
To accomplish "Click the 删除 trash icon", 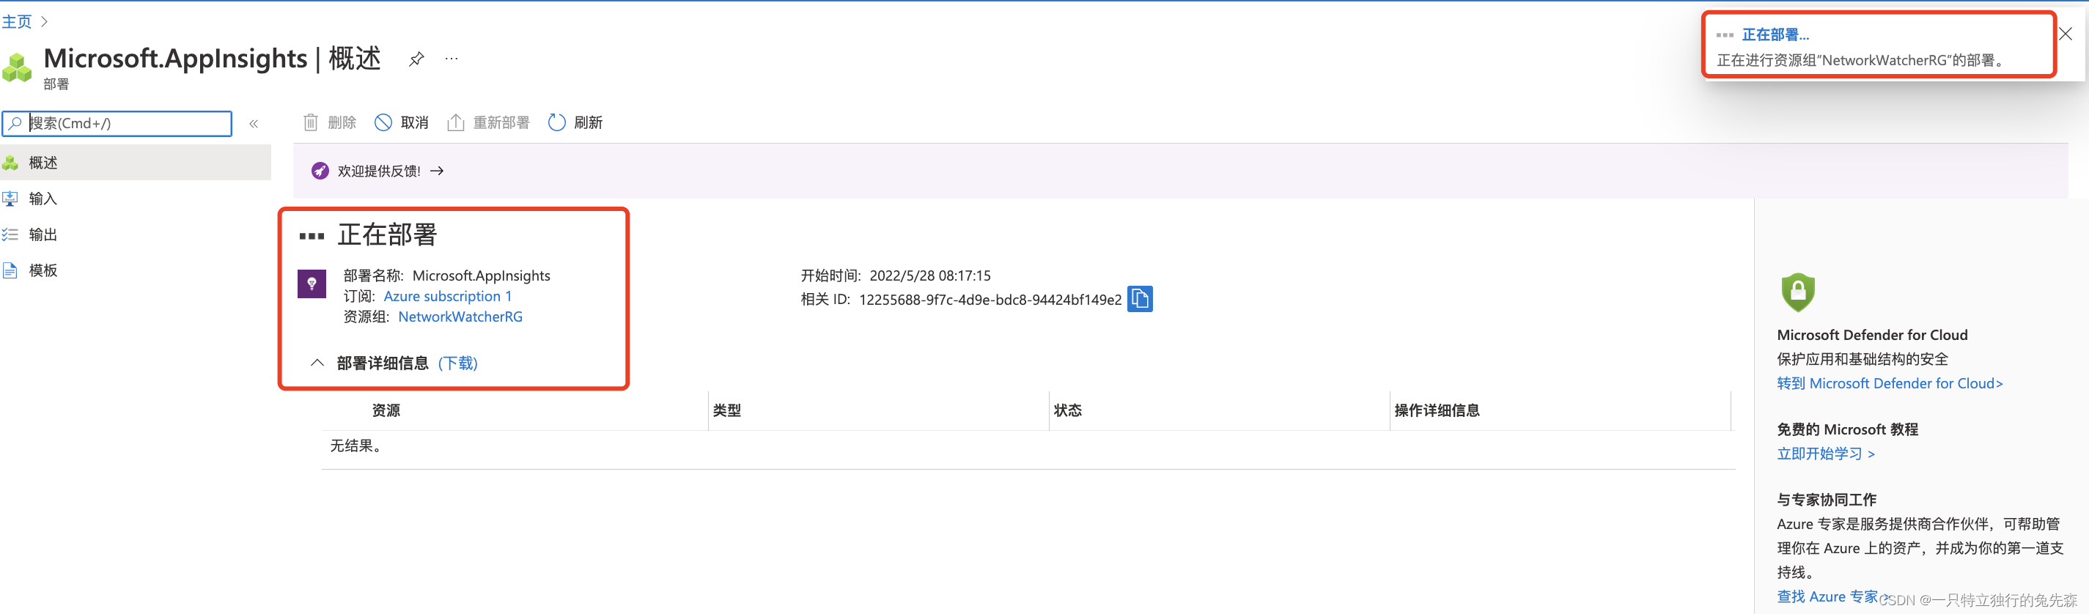I will pos(311,122).
